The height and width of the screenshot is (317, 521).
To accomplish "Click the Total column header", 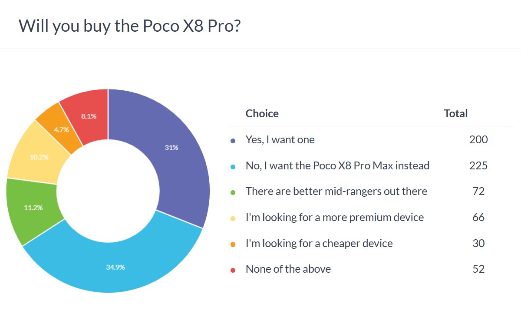I will pyautogui.click(x=456, y=114).
